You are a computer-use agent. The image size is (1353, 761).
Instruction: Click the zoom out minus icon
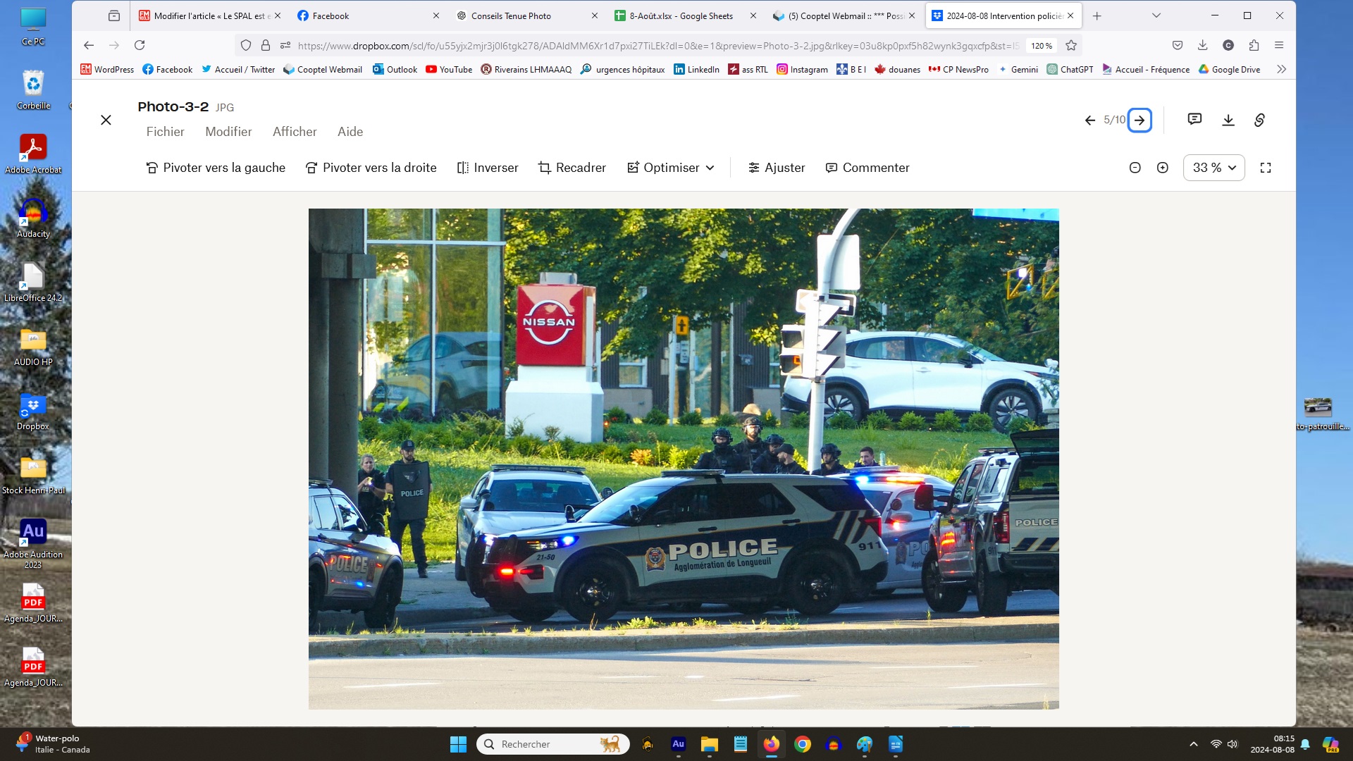pyautogui.click(x=1135, y=168)
